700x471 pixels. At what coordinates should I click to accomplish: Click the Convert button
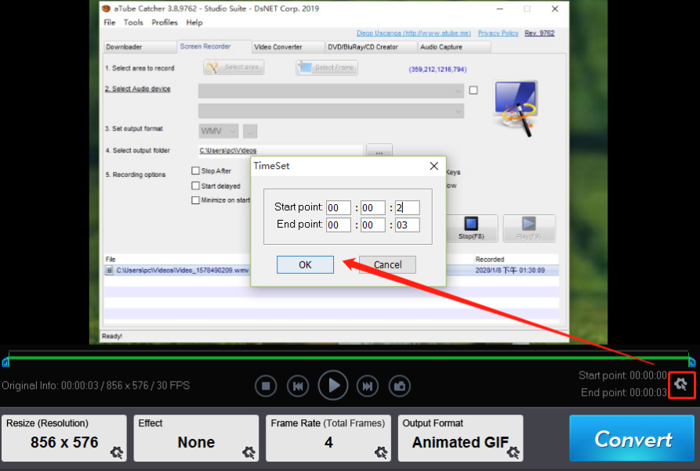click(632, 438)
